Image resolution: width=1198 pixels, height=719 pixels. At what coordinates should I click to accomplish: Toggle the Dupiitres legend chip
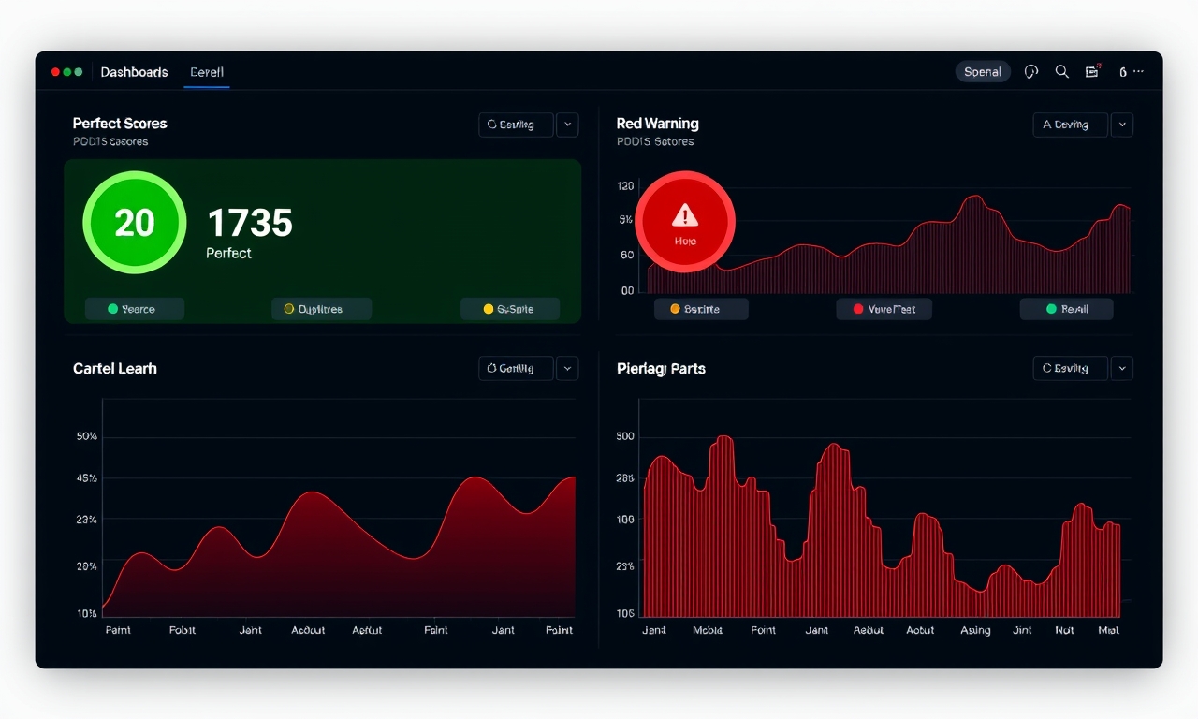[322, 309]
